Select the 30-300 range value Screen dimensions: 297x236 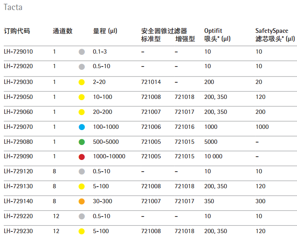click(103, 202)
